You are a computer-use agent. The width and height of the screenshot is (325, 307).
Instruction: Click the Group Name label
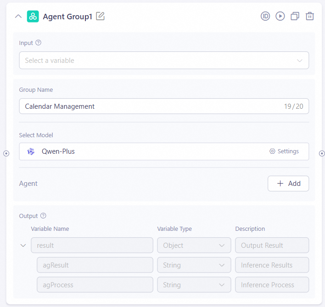(36, 89)
